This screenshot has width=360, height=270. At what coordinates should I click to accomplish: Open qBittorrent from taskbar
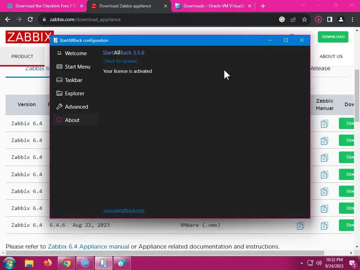85,263
